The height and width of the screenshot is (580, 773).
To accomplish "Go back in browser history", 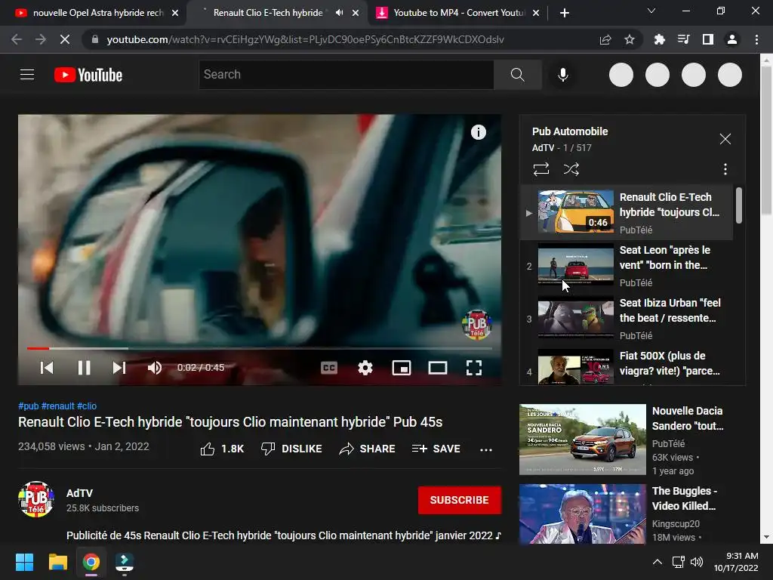I will (x=17, y=39).
